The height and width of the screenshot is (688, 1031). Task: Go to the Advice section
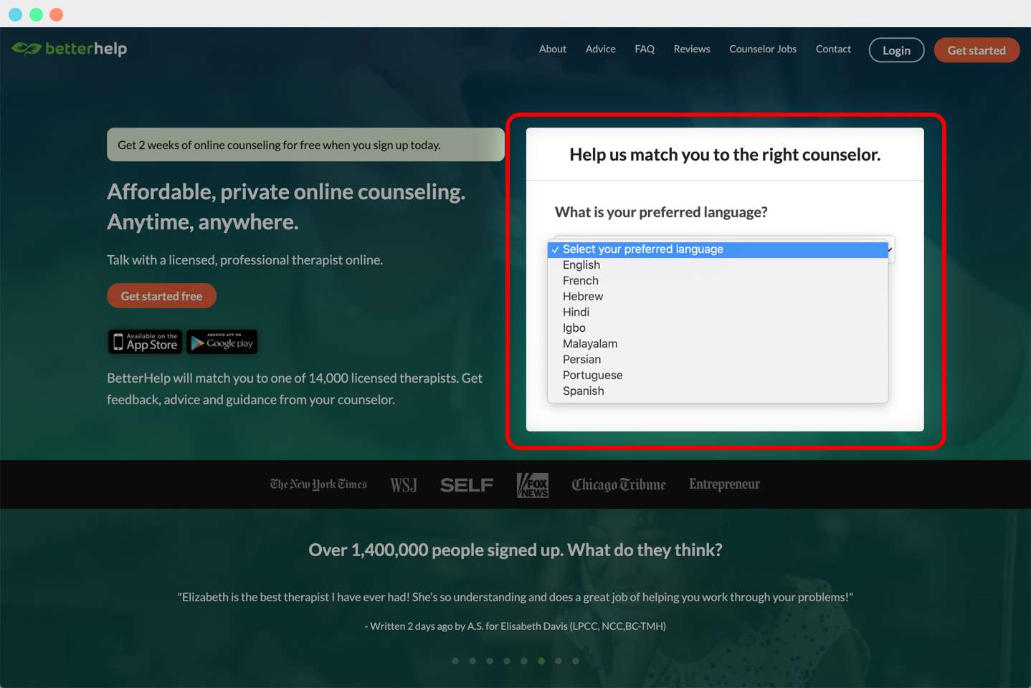(601, 49)
